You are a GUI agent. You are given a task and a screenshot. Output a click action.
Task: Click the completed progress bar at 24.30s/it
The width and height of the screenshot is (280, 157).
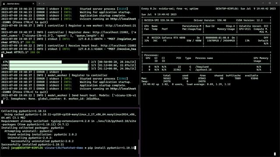click(49, 69)
